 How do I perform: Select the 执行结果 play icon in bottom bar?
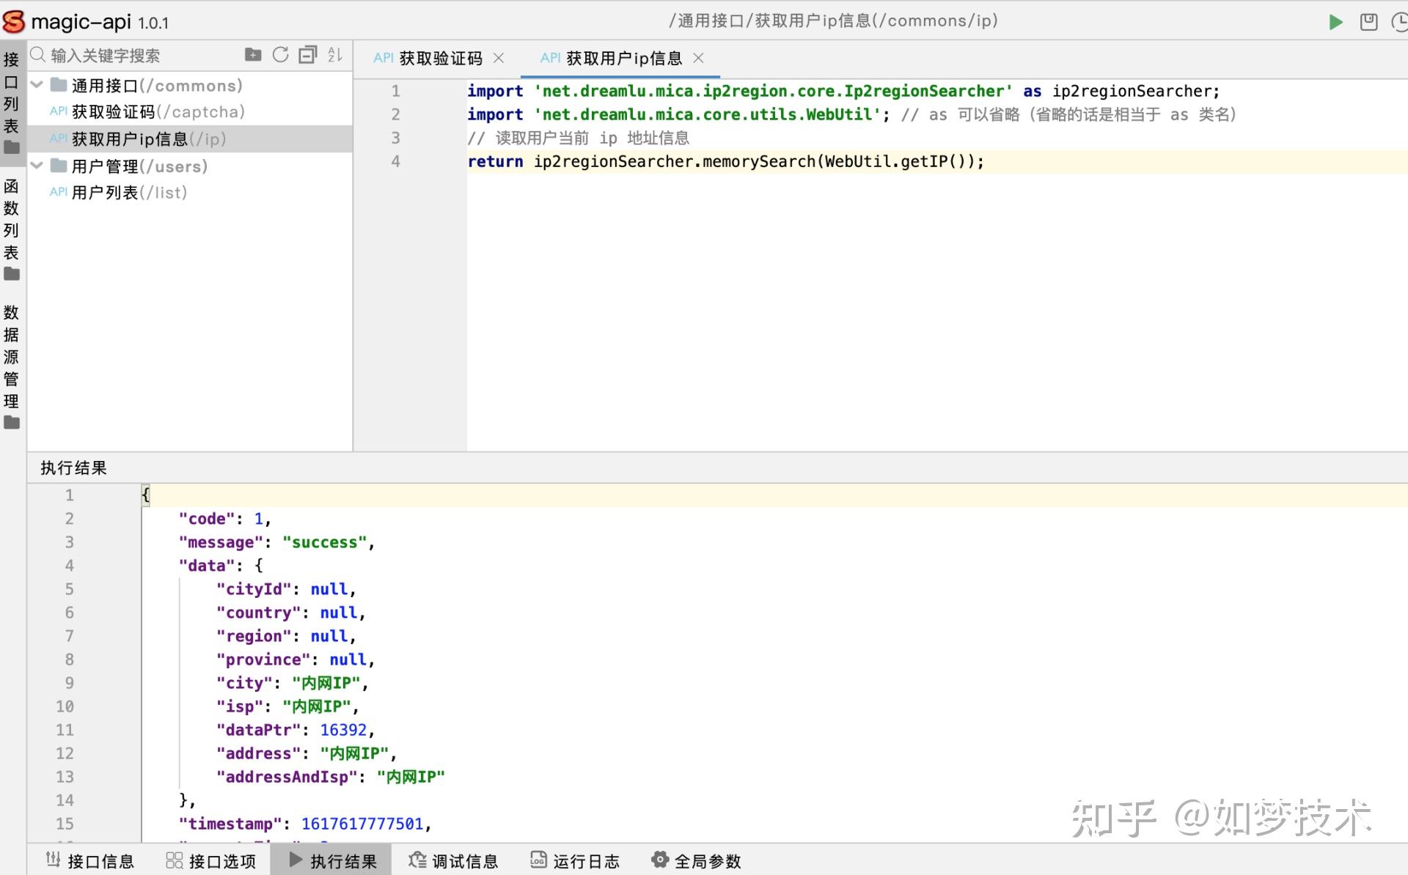[296, 860]
